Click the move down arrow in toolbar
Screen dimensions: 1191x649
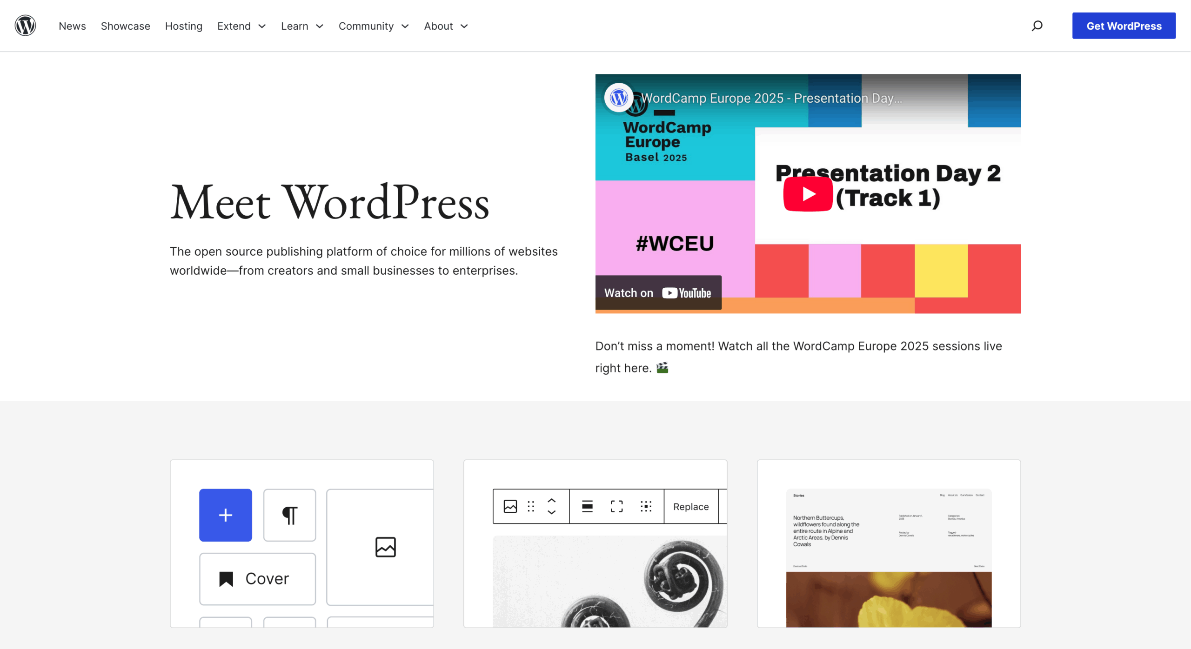click(x=551, y=512)
